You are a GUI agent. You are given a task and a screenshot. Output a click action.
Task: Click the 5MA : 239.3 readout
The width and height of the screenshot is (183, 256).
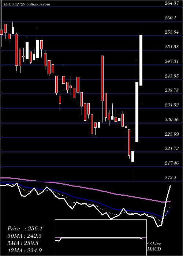click(x=23, y=243)
